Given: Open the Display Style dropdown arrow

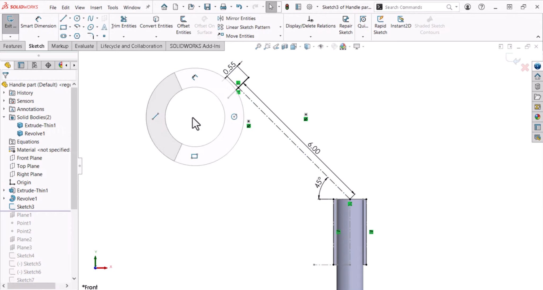Looking at the screenshot, I should (x=314, y=46).
